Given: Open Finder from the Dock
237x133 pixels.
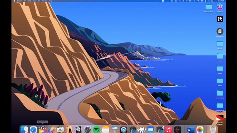Looking at the screenshot, I should (x=24, y=130).
